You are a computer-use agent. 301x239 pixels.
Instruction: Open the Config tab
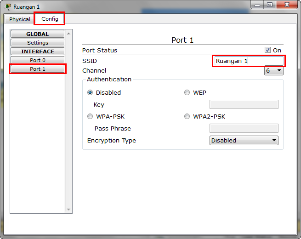point(50,19)
